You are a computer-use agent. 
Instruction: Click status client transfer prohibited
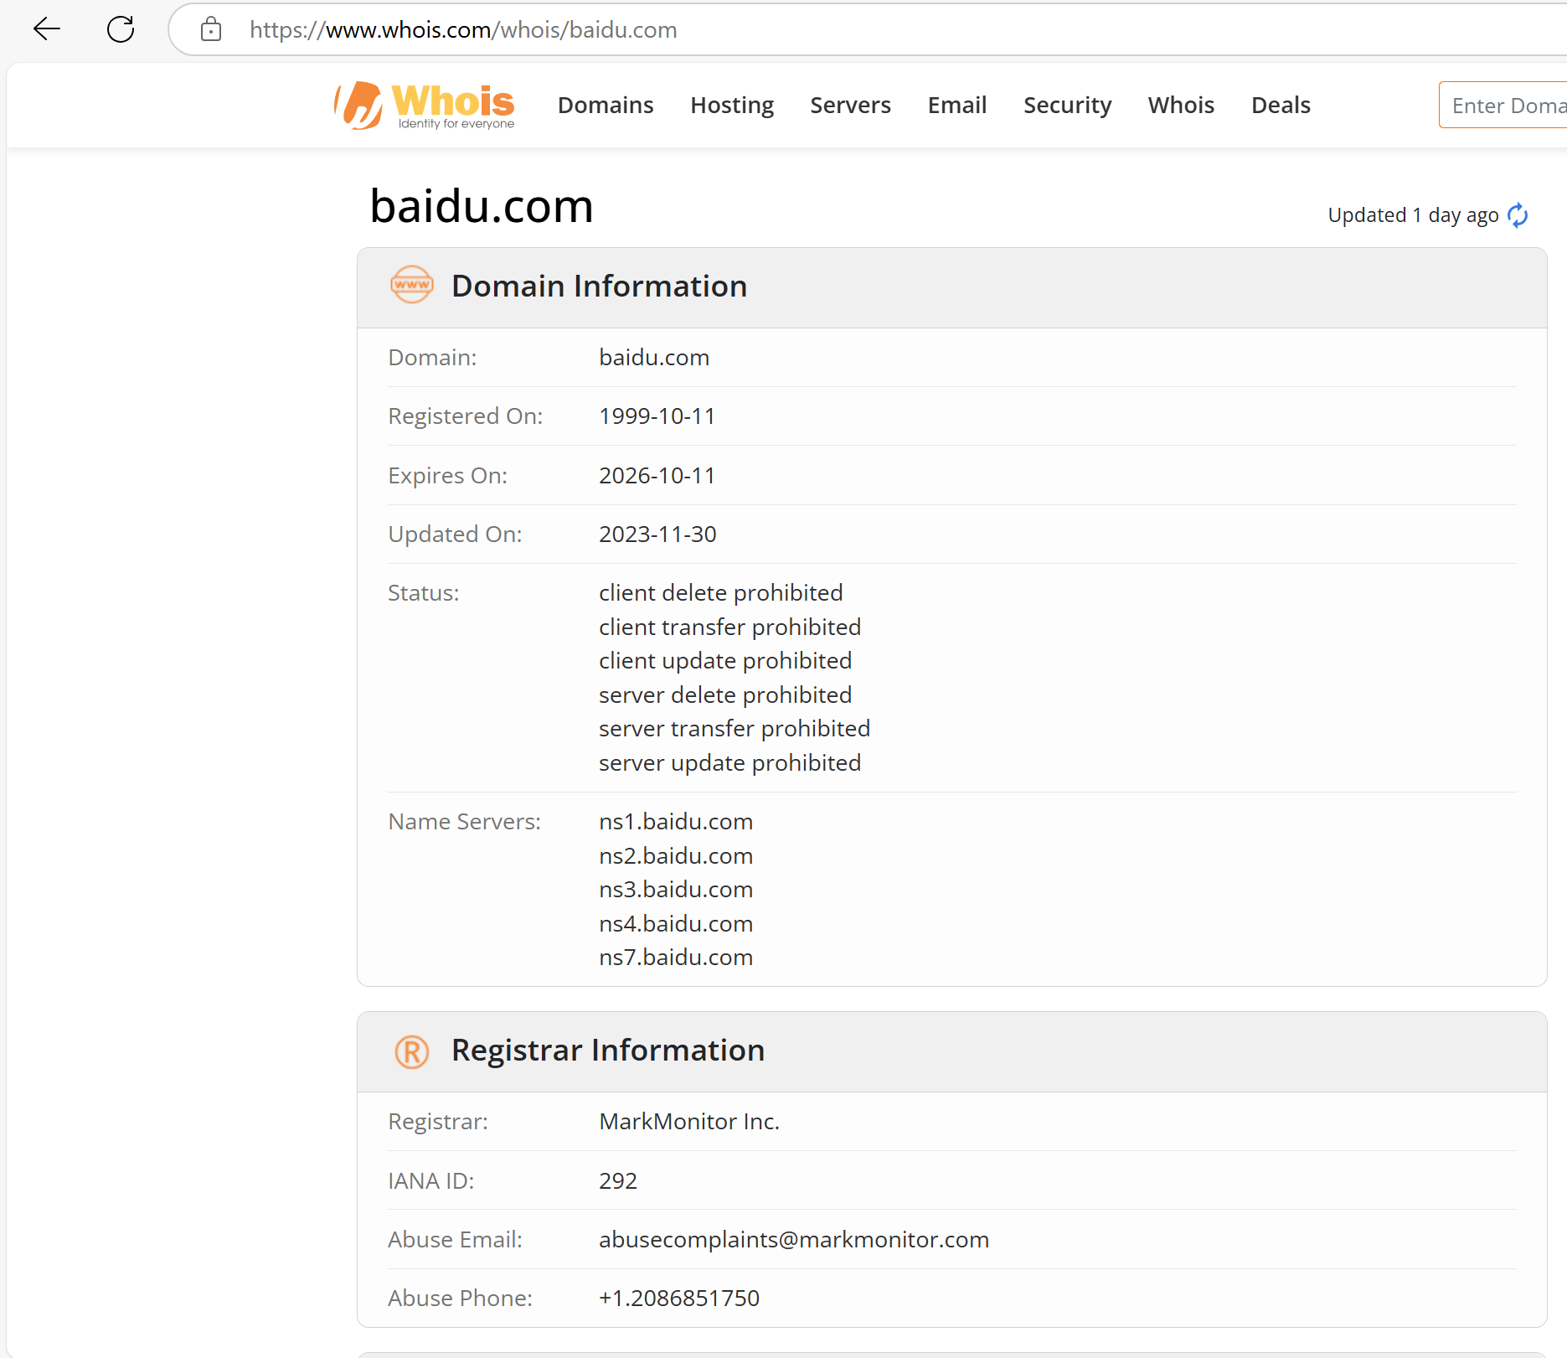pyautogui.click(x=730, y=627)
